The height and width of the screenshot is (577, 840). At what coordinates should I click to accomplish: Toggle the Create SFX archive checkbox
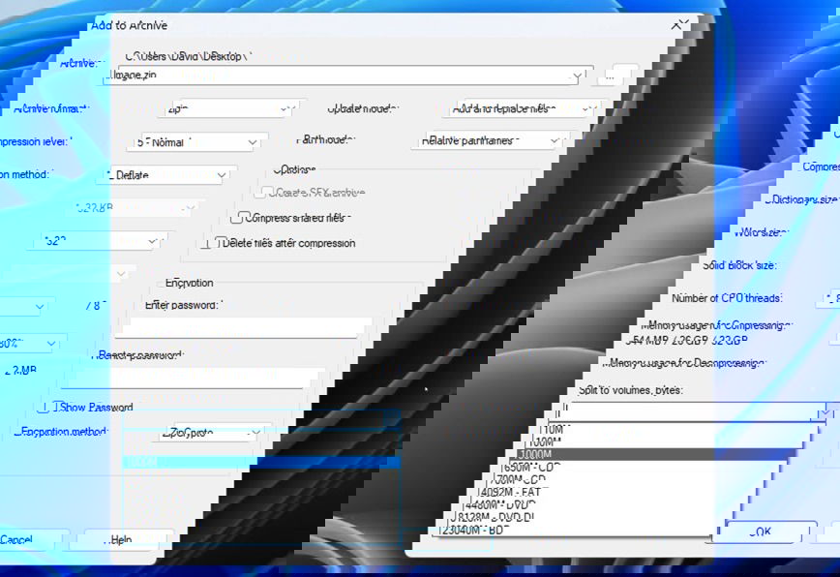click(266, 193)
